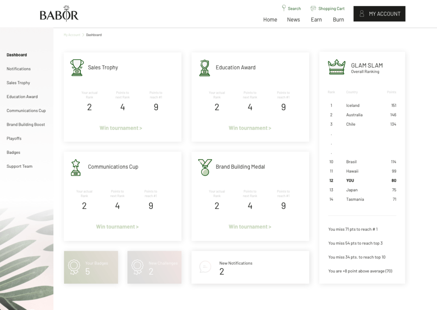The width and height of the screenshot is (437, 310).
Task: Click the Brand Building Medal icon
Action: coord(205,167)
